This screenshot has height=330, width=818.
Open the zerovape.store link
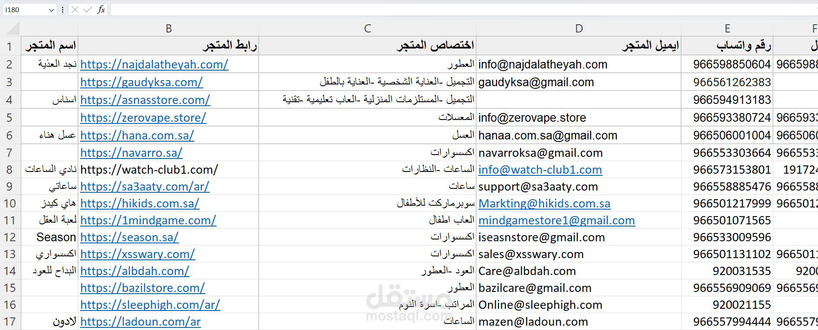point(143,118)
